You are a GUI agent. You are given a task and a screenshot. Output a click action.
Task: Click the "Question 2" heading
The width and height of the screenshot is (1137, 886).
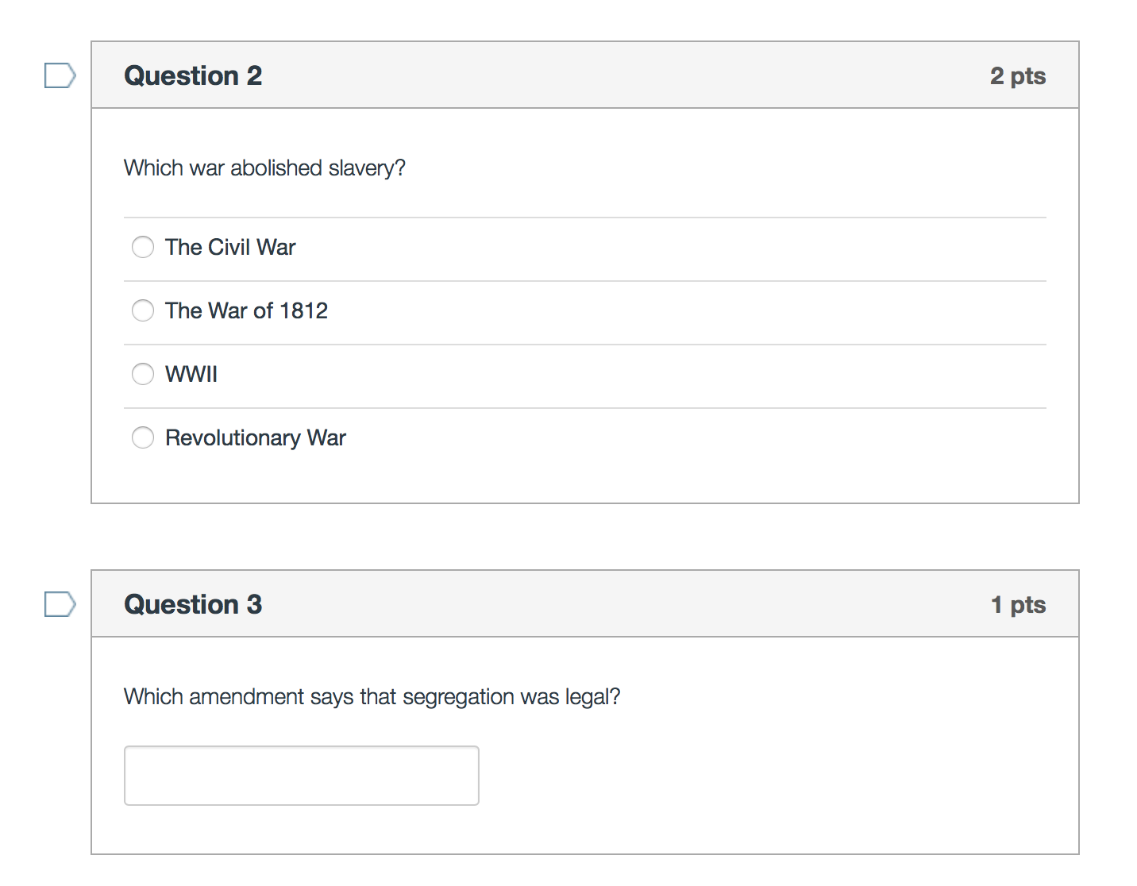click(193, 75)
